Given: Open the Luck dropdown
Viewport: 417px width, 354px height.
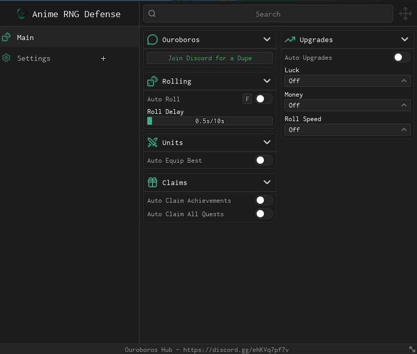Looking at the screenshot, I should [x=347, y=81].
